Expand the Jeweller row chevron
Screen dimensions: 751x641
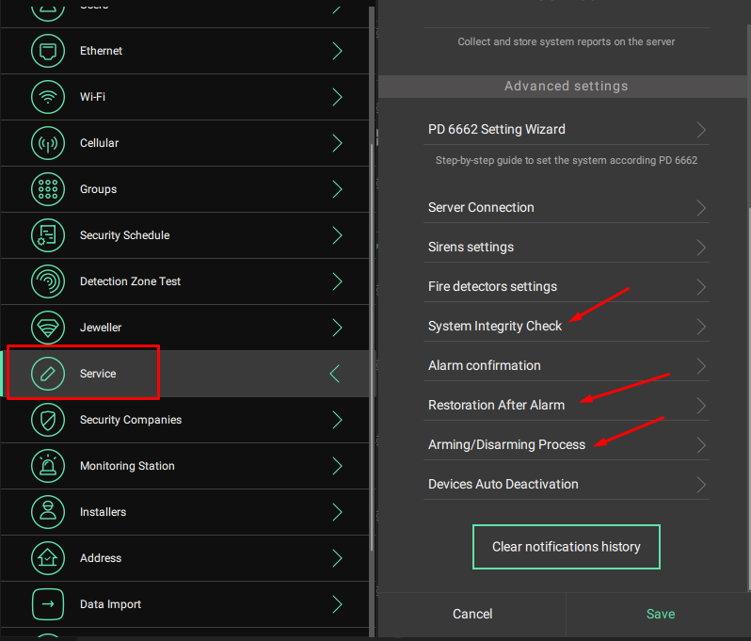337,328
